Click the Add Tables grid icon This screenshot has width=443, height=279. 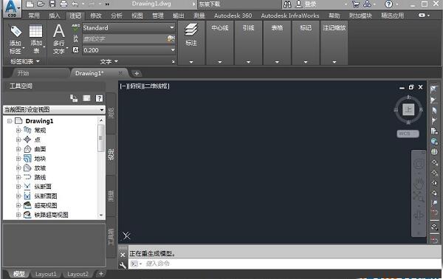[36, 31]
